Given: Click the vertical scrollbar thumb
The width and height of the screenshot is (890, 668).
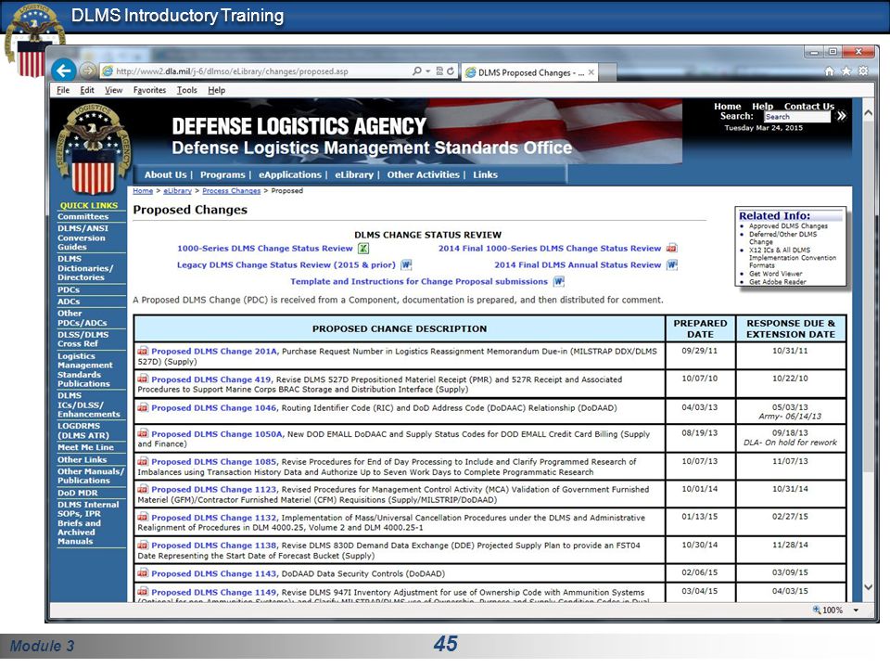Looking at the screenshot, I should tap(868, 295).
